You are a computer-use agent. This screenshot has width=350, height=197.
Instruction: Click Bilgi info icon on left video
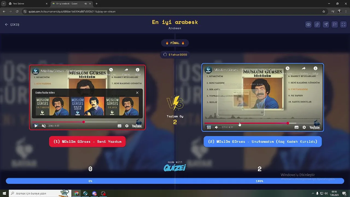pos(138,70)
